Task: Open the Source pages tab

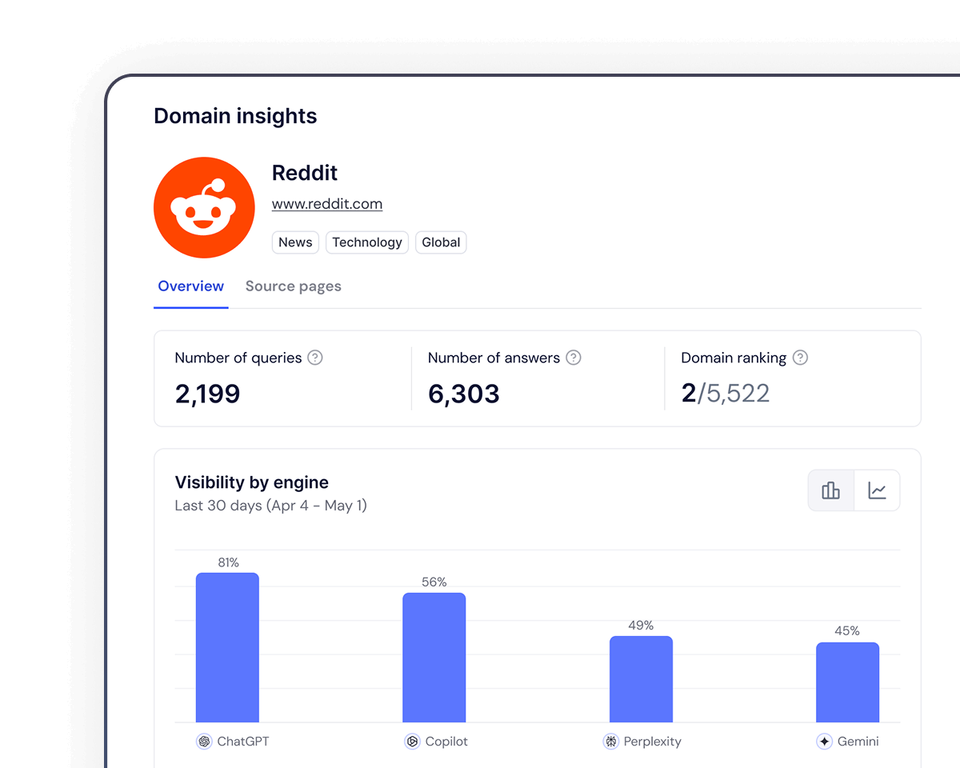Action: tap(294, 286)
